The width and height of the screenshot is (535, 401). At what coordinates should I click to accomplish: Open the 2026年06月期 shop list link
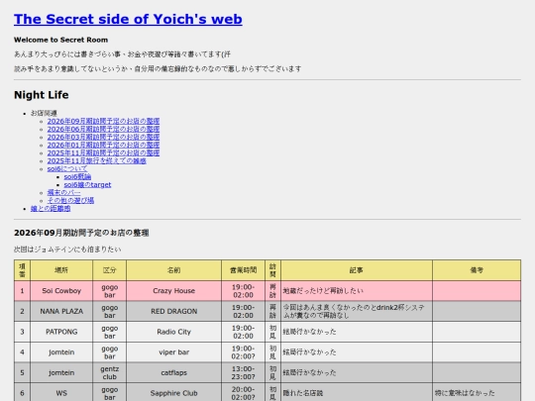click(103, 129)
